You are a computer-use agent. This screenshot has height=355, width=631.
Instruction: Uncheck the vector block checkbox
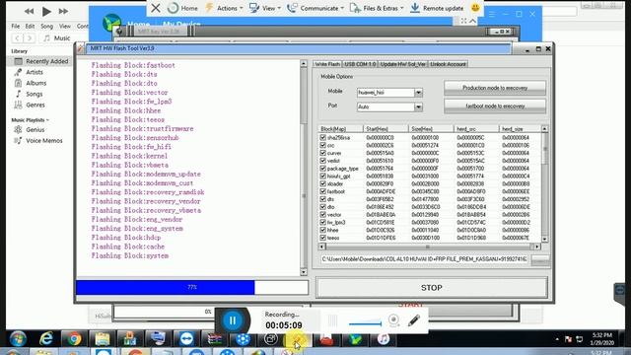322,215
